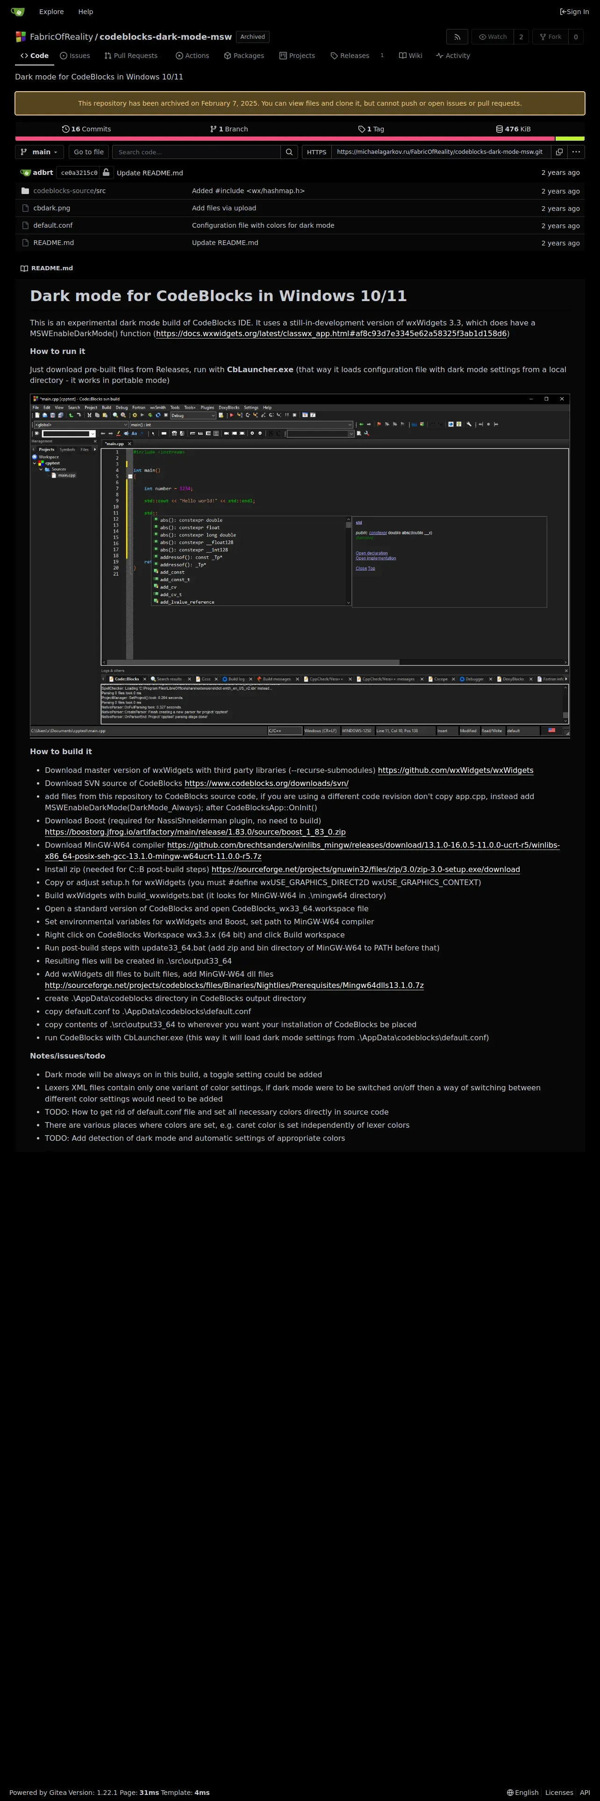The width and height of the screenshot is (600, 1801).
Task: Open 'Configuration file with colors for dark mode' commit
Action: (x=263, y=226)
